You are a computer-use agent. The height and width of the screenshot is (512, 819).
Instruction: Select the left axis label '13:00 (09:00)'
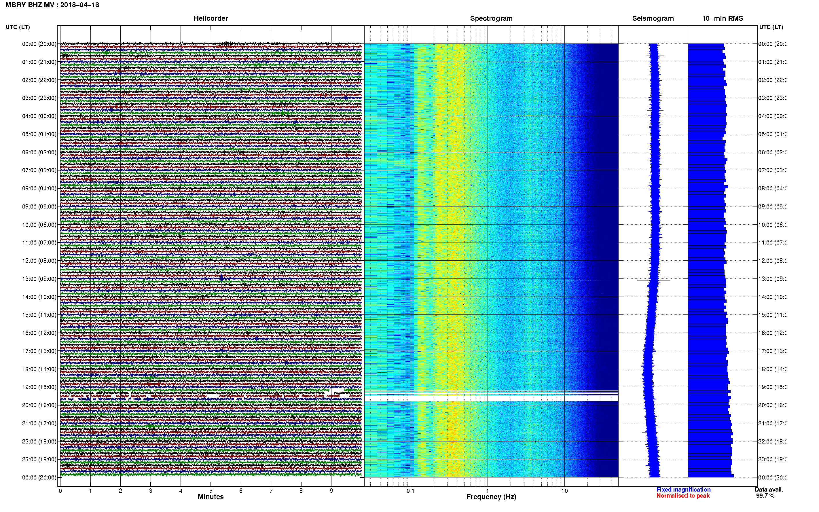coord(39,279)
